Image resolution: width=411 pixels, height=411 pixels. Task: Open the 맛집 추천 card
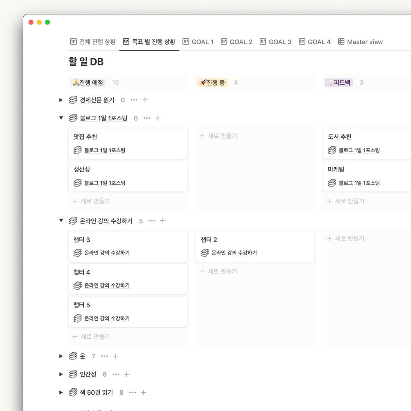[128, 144]
